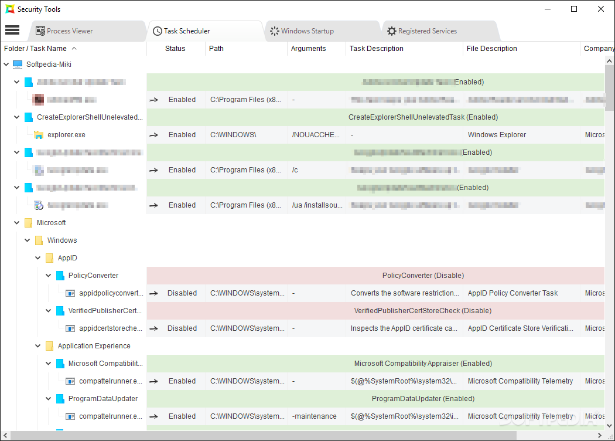
Task: Click the appidcertstoreche file icon
Action: pos(70,328)
